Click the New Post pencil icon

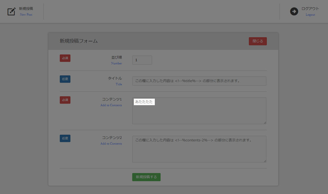(x=11, y=11)
